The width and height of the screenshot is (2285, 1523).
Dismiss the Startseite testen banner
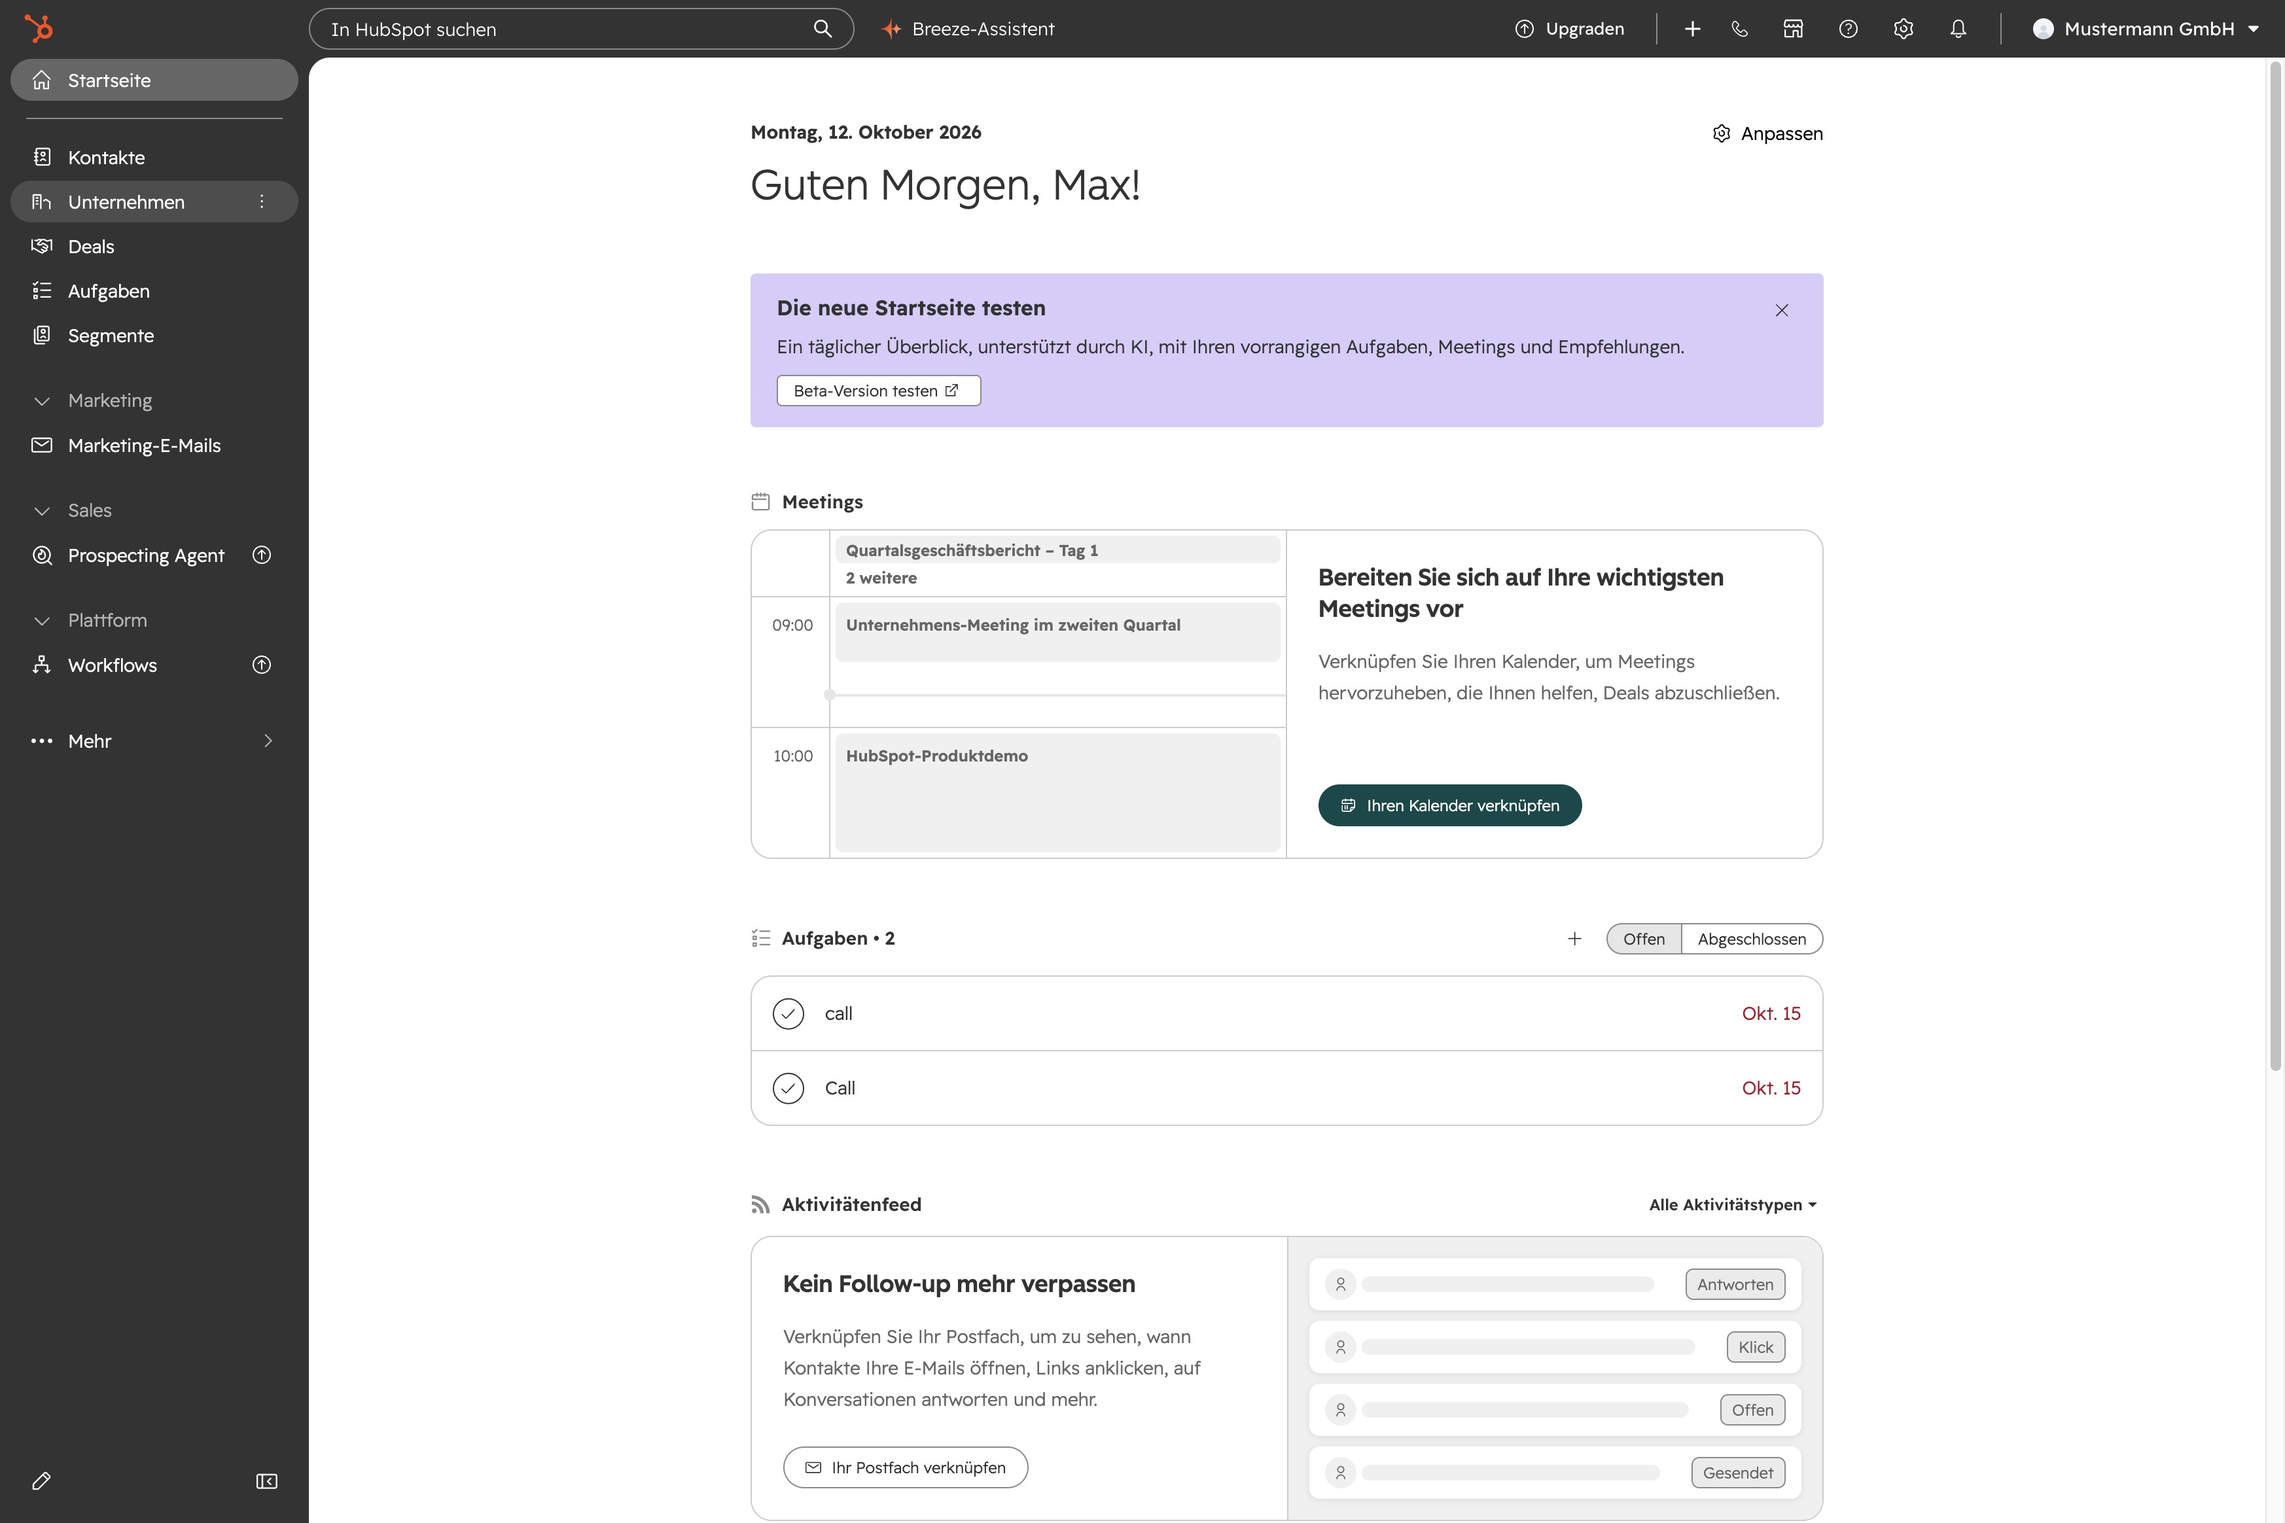pyautogui.click(x=1782, y=310)
